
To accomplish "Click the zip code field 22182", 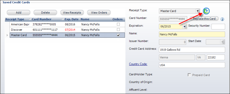I will click(216, 57).
